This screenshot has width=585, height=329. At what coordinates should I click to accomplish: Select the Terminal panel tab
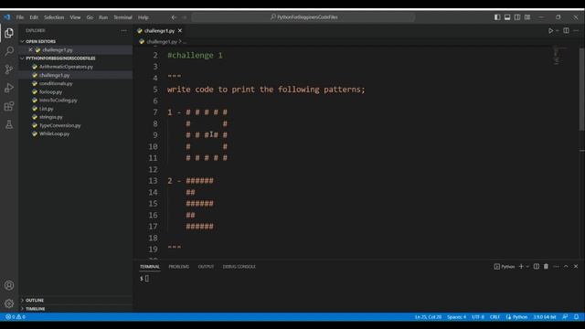click(x=150, y=266)
